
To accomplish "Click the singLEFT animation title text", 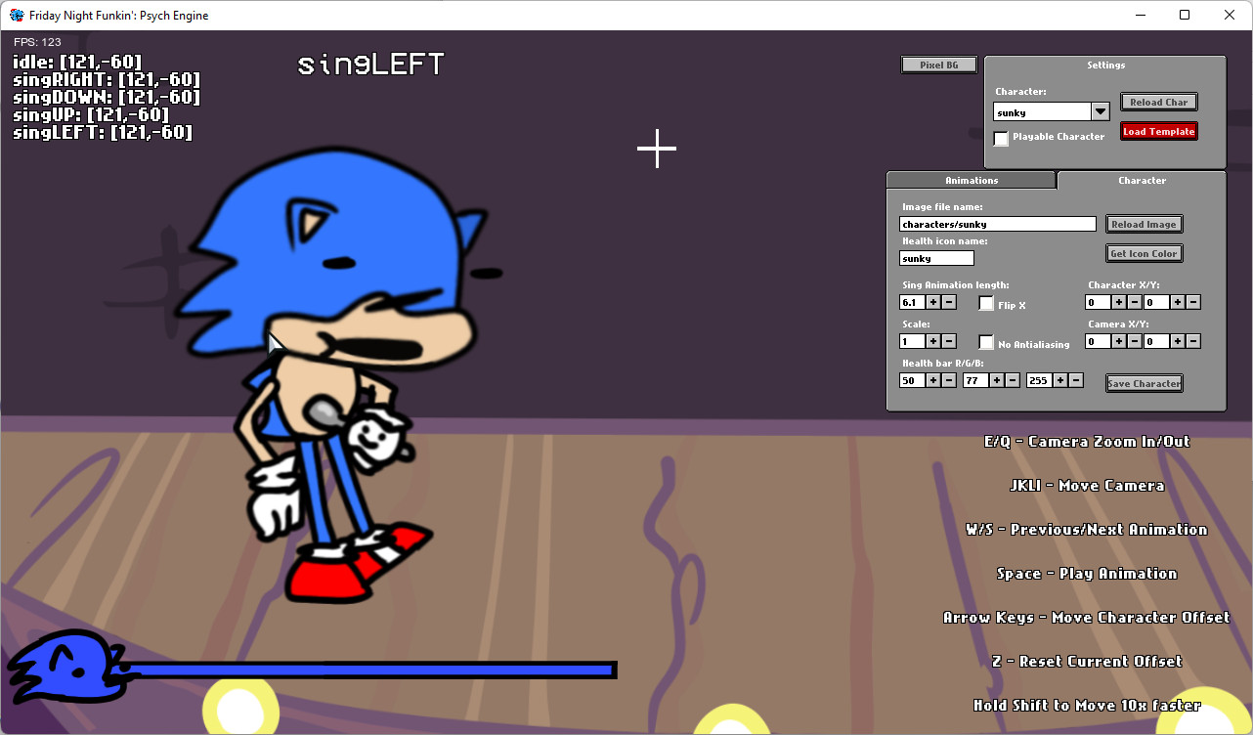I will coord(370,65).
